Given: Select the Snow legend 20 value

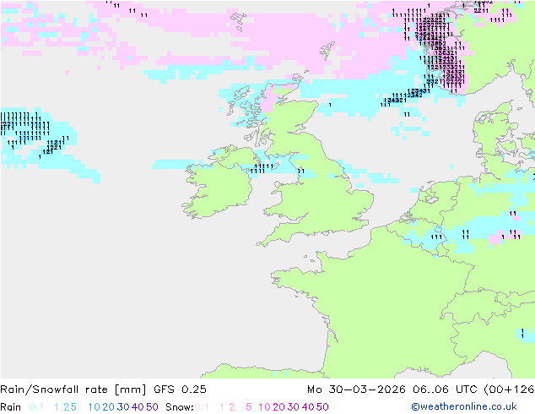Looking at the screenshot, I should coord(278,407).
